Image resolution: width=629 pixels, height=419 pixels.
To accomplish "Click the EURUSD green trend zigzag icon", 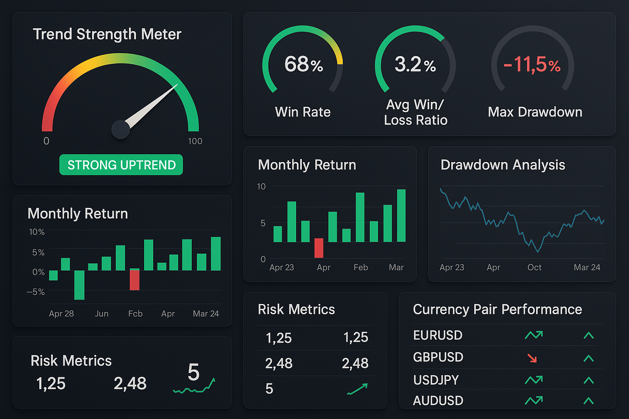I will pyautogui.click(x=534, y=336).
